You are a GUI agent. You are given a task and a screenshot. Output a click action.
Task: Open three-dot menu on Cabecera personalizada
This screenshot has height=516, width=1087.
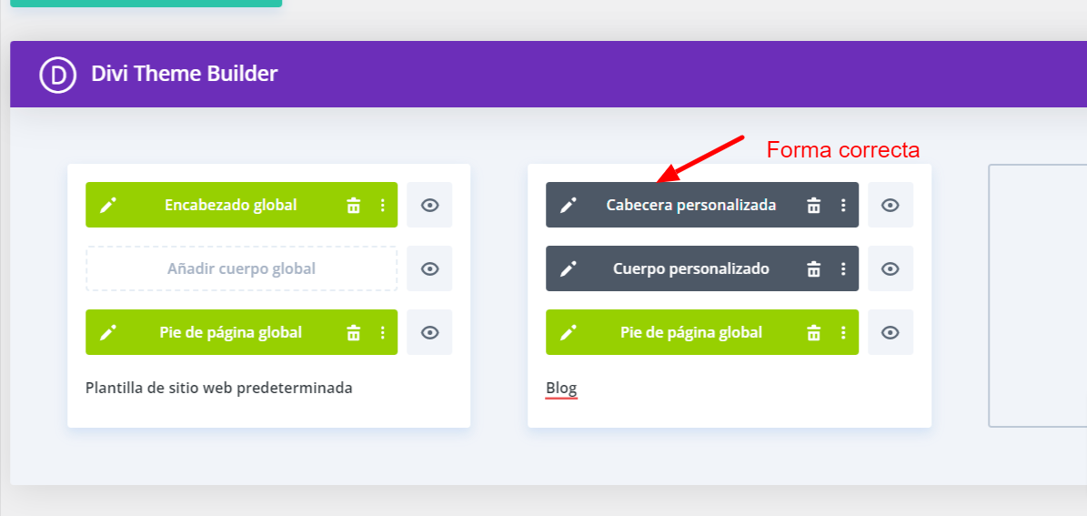pos(843,205)
